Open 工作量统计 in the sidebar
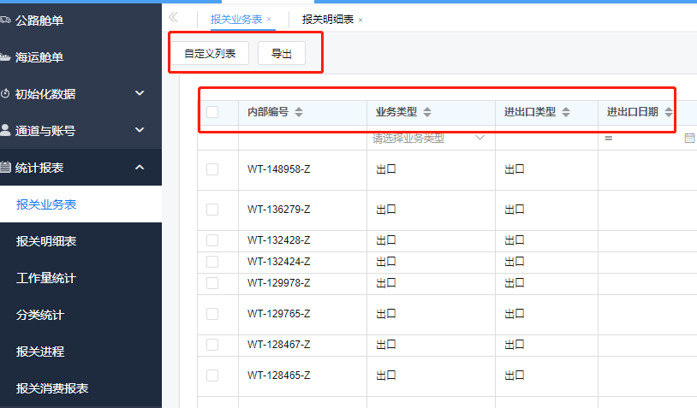 [80, 278]
